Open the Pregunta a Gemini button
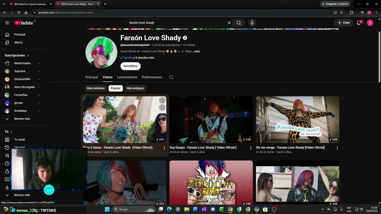 tap(335, 4)
